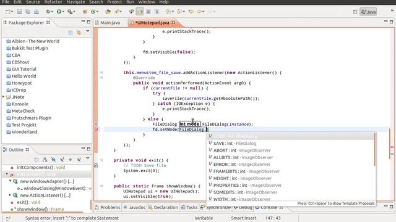Click the Open Type toolbar icon
Viewport: 396px width, 222px height.
(108, 12)
